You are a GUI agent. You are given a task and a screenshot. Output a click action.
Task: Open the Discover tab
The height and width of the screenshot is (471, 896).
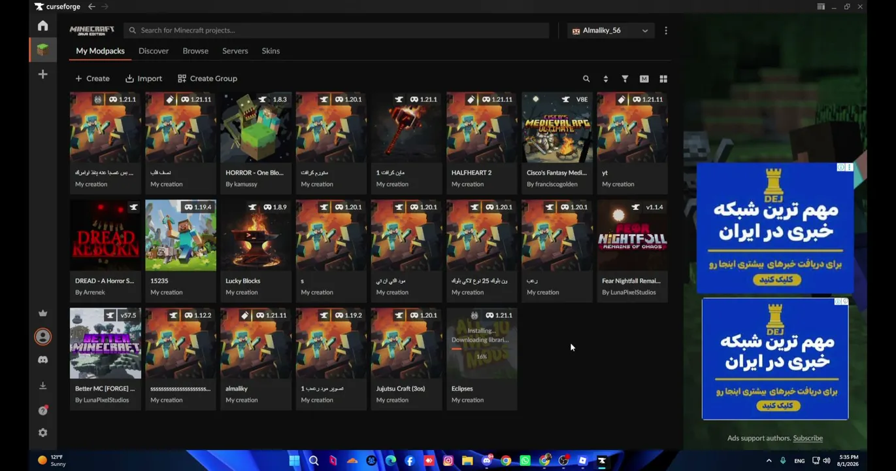tap(154, 51)
